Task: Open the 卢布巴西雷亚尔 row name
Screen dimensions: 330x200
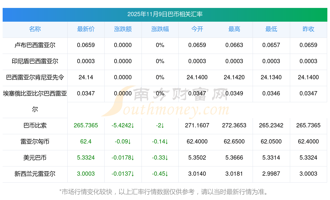Action: pyautogui.click(x=35, y=45)
